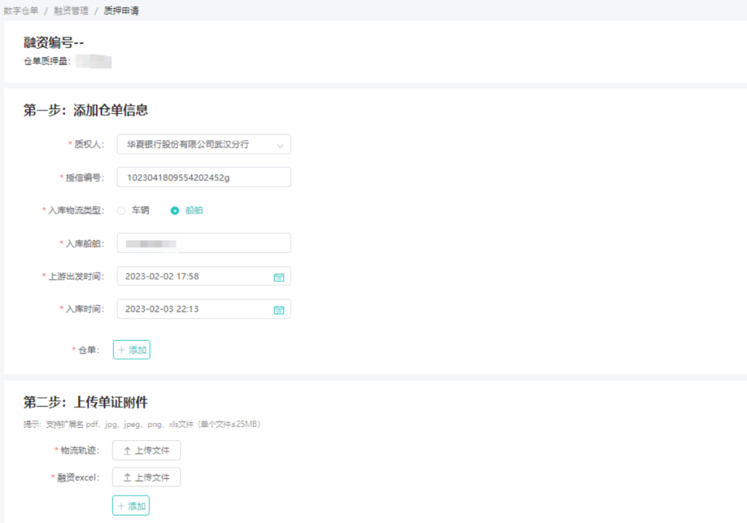Screen dimensions: 747x523
Task: Click 上传文件 button next to 融资excel
Action: 146,477
